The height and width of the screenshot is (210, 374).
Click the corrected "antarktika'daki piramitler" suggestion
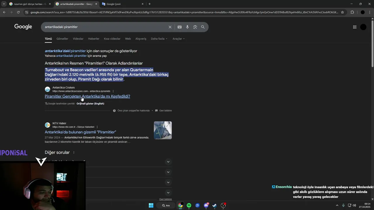[x=65, y=51]
